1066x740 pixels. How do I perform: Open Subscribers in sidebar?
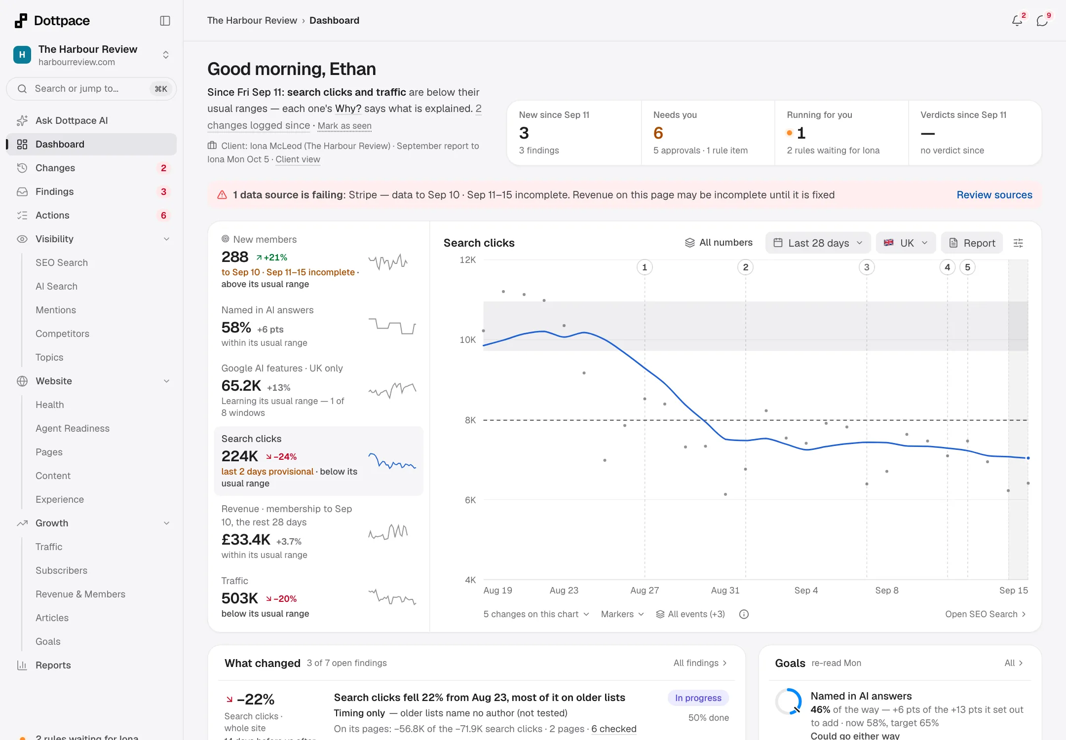pos(61,570)
